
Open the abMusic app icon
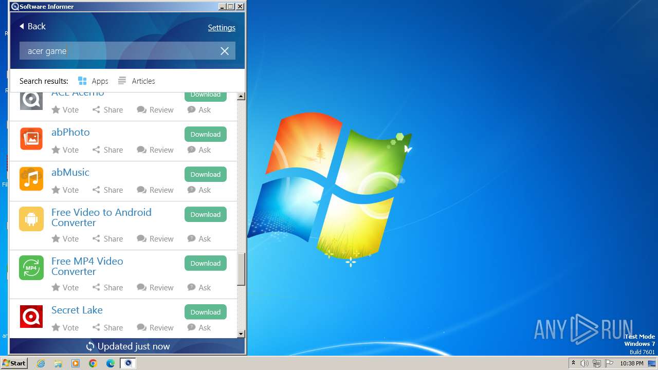(31, 179)
